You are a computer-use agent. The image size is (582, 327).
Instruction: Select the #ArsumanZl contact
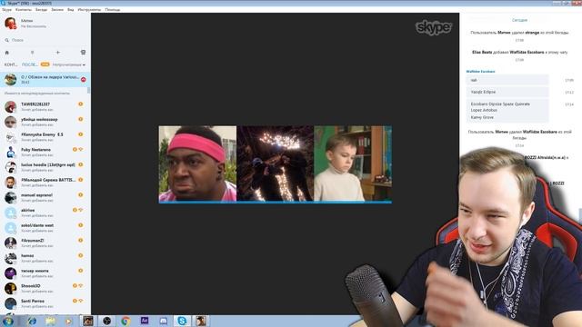point(45,243)
